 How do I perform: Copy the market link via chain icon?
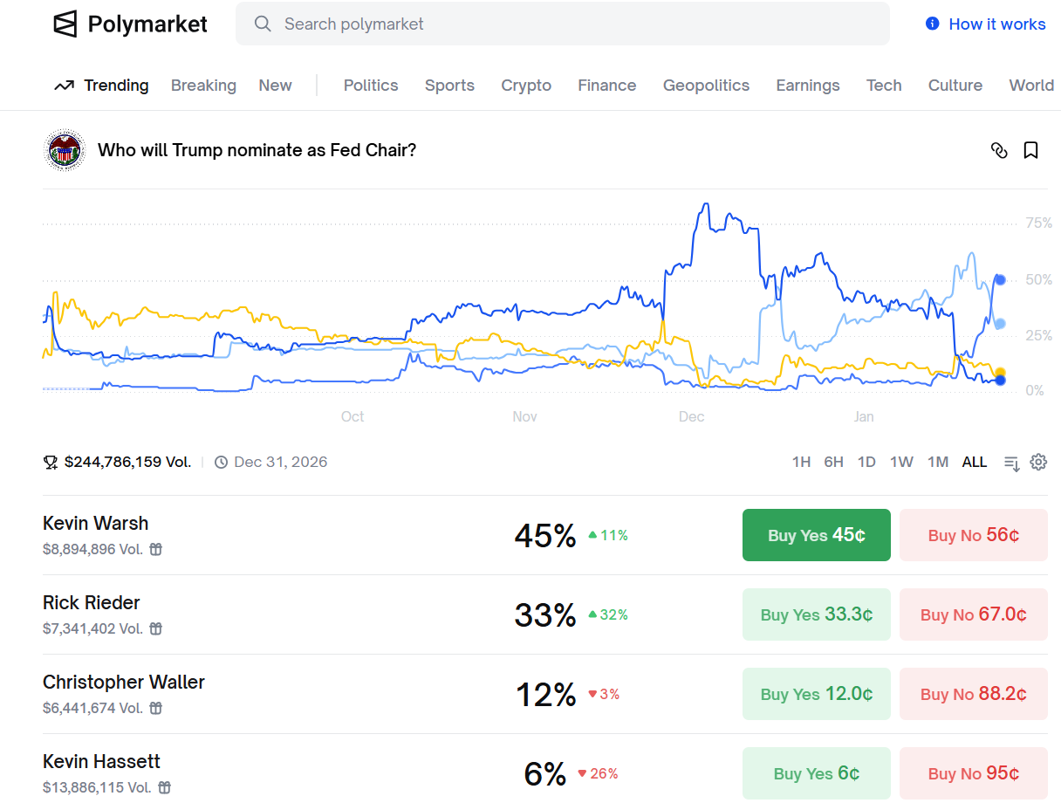tap(999, 151)
